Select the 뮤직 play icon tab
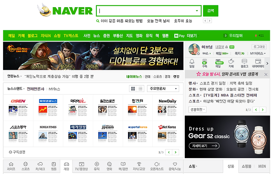 [97, 166]
